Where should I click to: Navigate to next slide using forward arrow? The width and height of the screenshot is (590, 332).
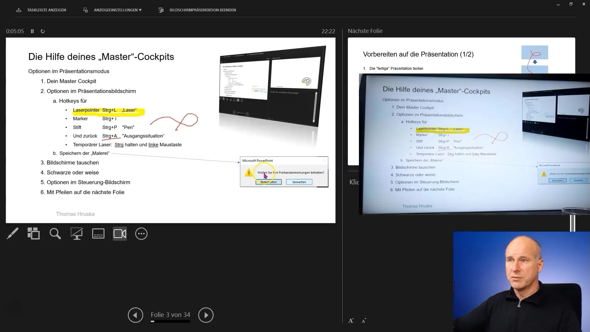(206, 315)
